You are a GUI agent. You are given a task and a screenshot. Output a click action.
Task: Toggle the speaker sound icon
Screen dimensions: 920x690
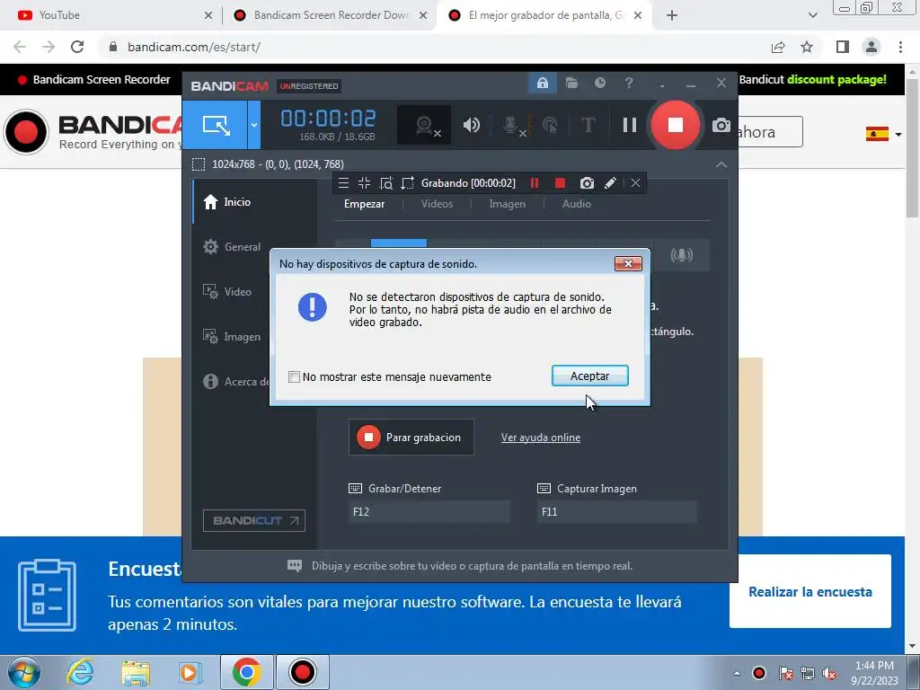coord(471,125)
